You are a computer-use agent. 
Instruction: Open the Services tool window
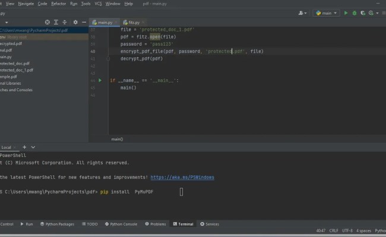click(210, 224)
